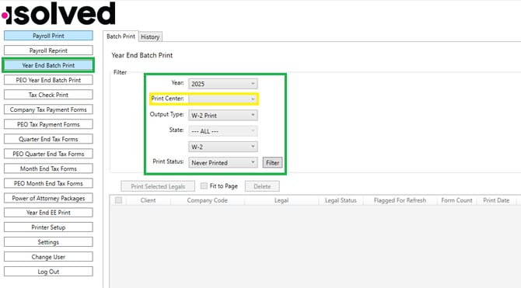Viewport: 521px width, 288px height.
Task: Click Print Selected Legals button
Action: [158, 186]
